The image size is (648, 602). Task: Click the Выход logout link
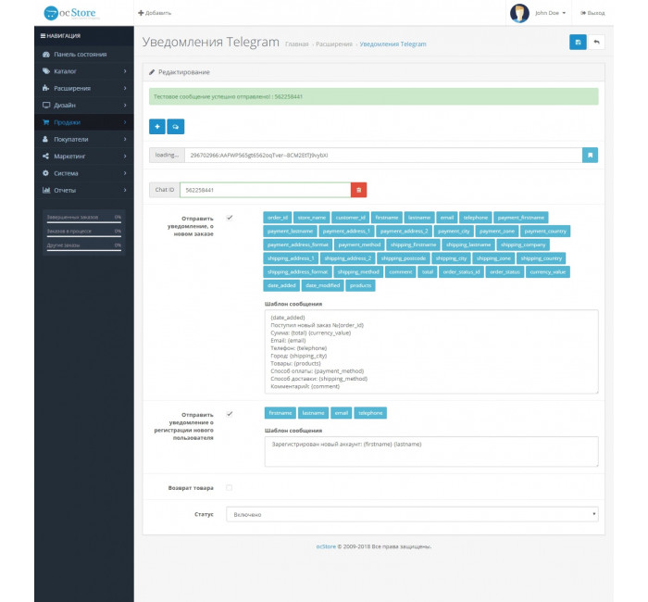pos(592,13)
